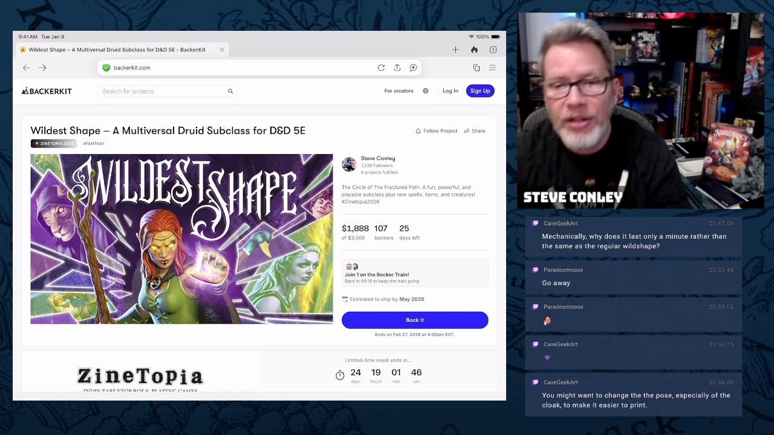Click the 9:41 AM clock in status bar
The image size is (774, 435).
[x=28, y=37]
